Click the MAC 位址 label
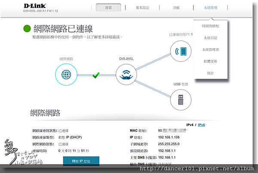The width and height of the screenshot is (258, 173). click(138, 131)
